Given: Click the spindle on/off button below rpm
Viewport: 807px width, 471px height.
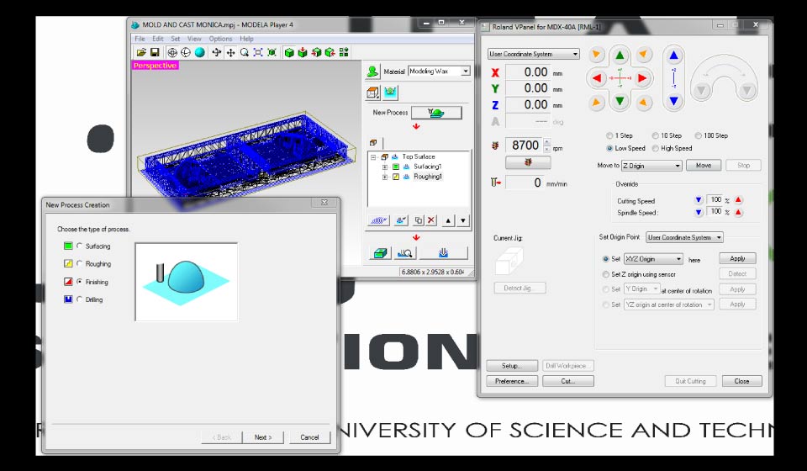Looking at the screenshot, I should tap(528, 162).
